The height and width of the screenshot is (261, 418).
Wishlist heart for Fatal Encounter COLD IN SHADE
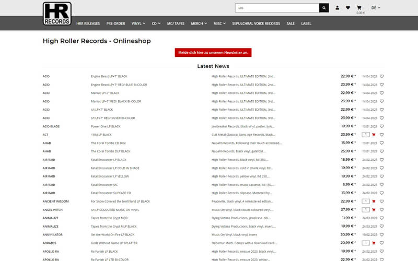382,168
